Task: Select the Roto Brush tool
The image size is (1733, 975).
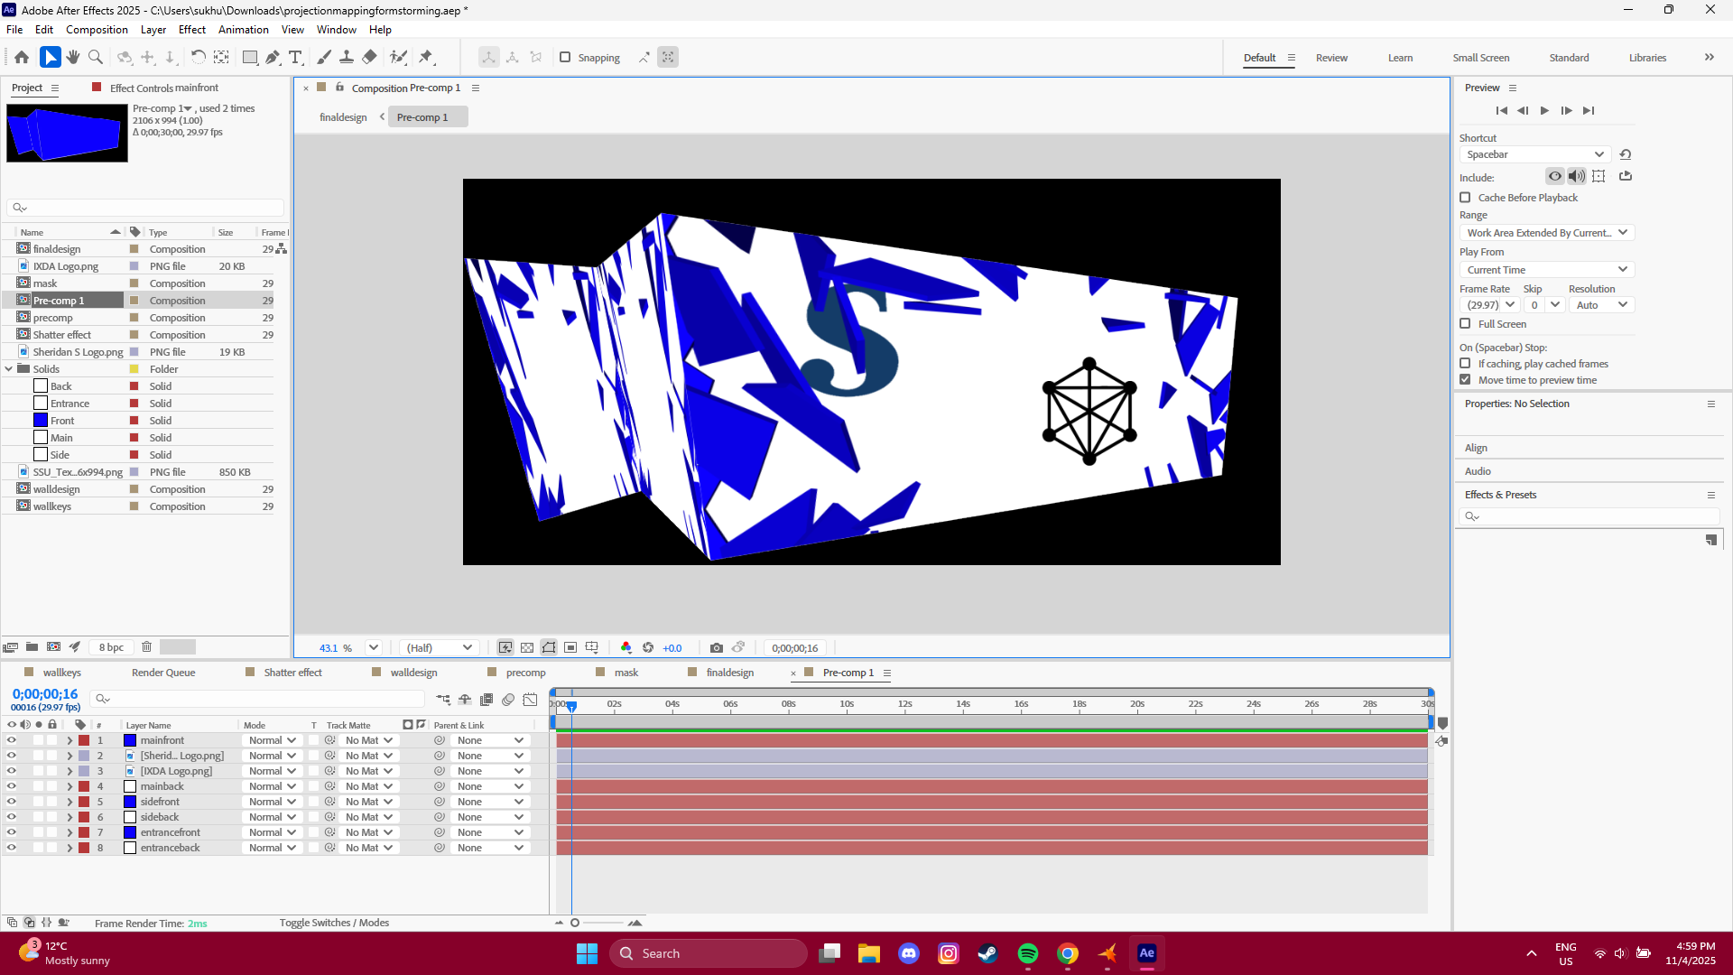Action: point(398,57)
